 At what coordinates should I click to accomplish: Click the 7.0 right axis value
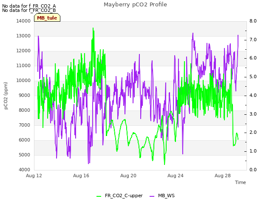pyautogui.click(x=253, y=40)
